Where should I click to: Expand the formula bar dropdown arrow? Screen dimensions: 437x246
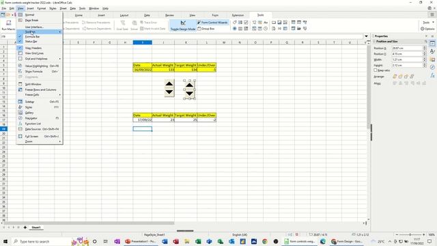point(366,36)
